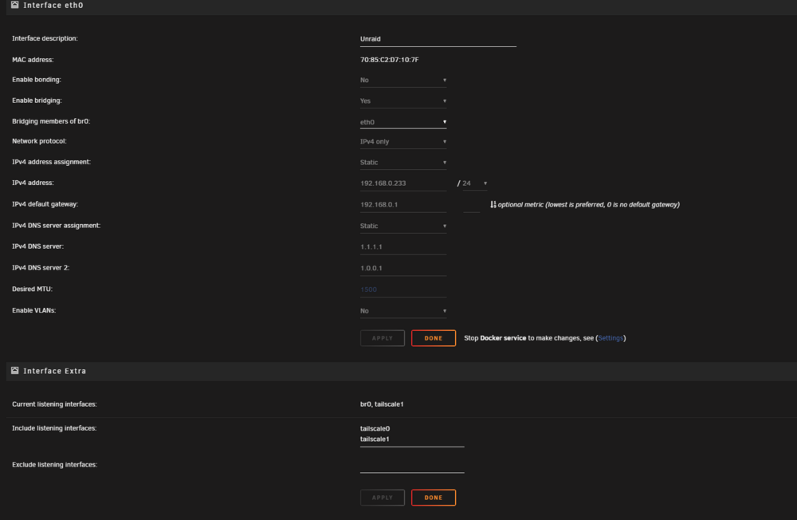Open the Enable VLANs dropdown

[403, 311]
